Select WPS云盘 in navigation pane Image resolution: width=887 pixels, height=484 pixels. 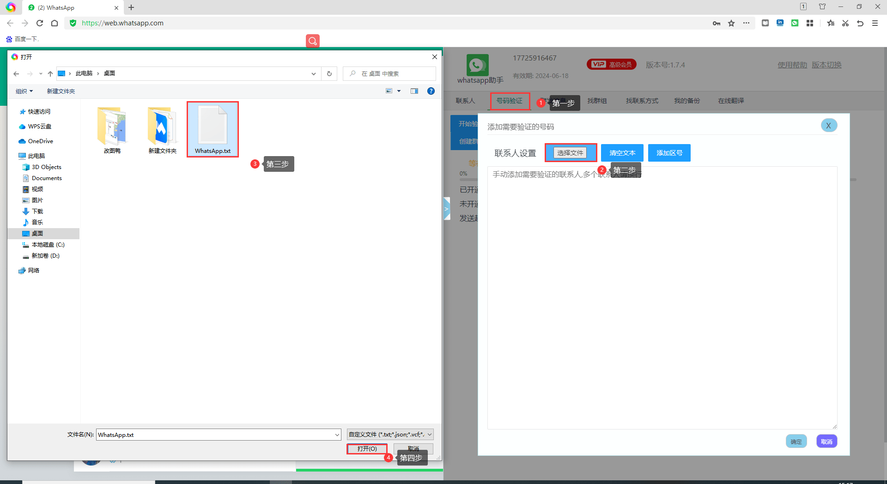[35, 127]
